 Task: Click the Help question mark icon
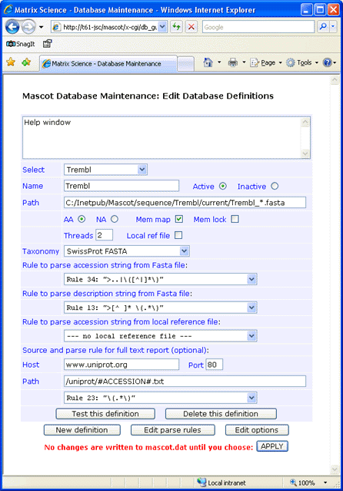(x=327, y=62)
